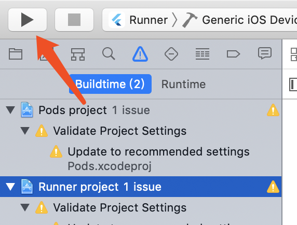Open the Project navigator folder icon
Screen dimensions: 297x225
click(16, 54)
